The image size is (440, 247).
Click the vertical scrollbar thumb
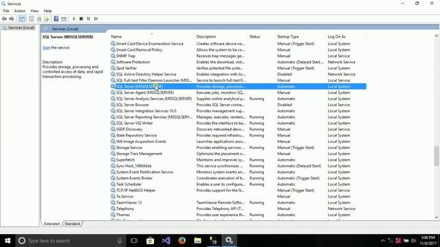[x=437, y=156]
